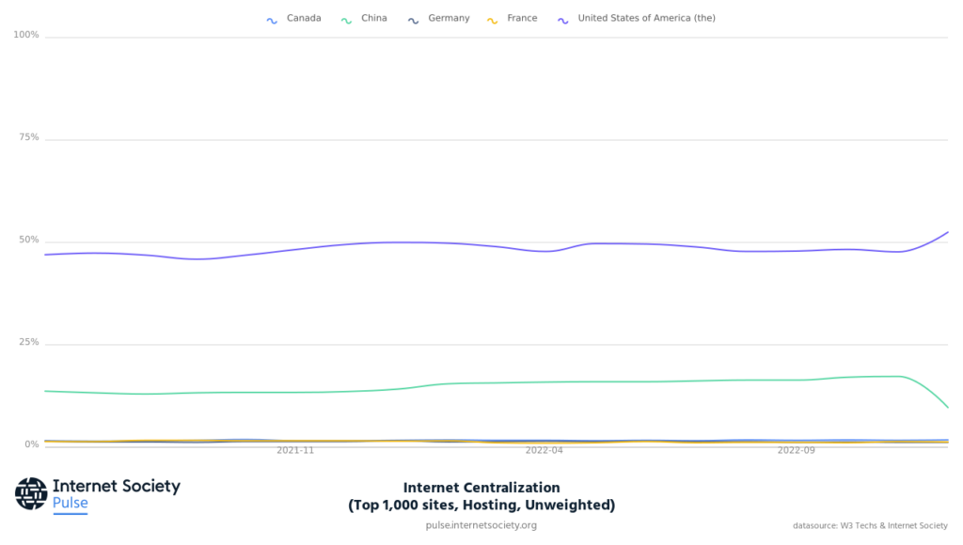Screen dimensions: 963x545
Task: Click the W3 Techs datasource text
Action: click(x=870, y=525)
